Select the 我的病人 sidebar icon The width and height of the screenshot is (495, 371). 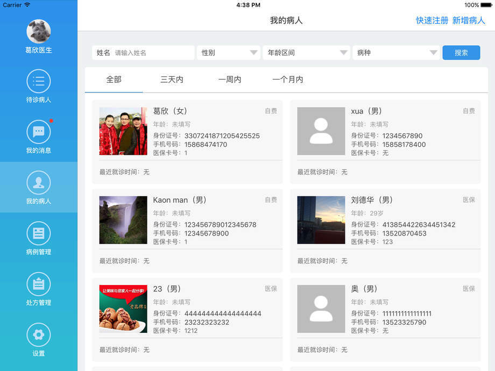(38, 183)
